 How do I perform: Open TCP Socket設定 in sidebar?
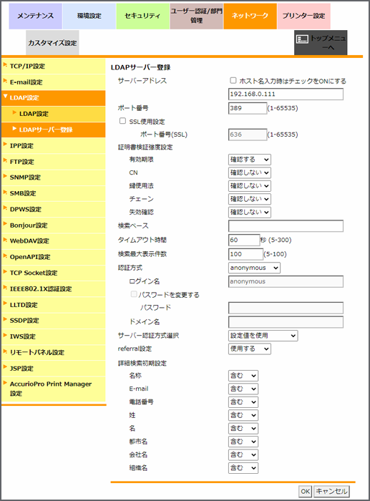(x=54, y=273)
